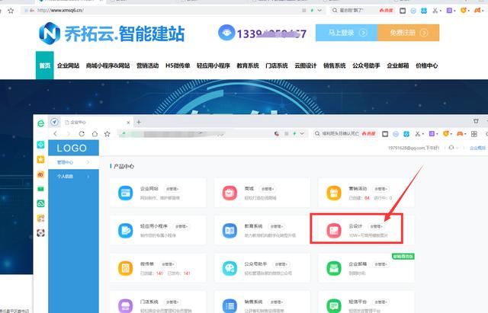
Task: Go to home page in front browser
Action: click(x=95, y=134)
